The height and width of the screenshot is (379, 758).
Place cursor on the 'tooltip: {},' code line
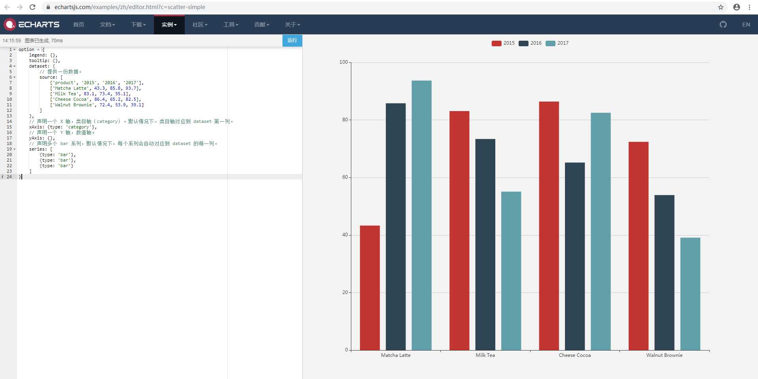pyautogui.click(x=44, y=61)
